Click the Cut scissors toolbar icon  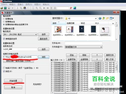[x=17, y=8]
